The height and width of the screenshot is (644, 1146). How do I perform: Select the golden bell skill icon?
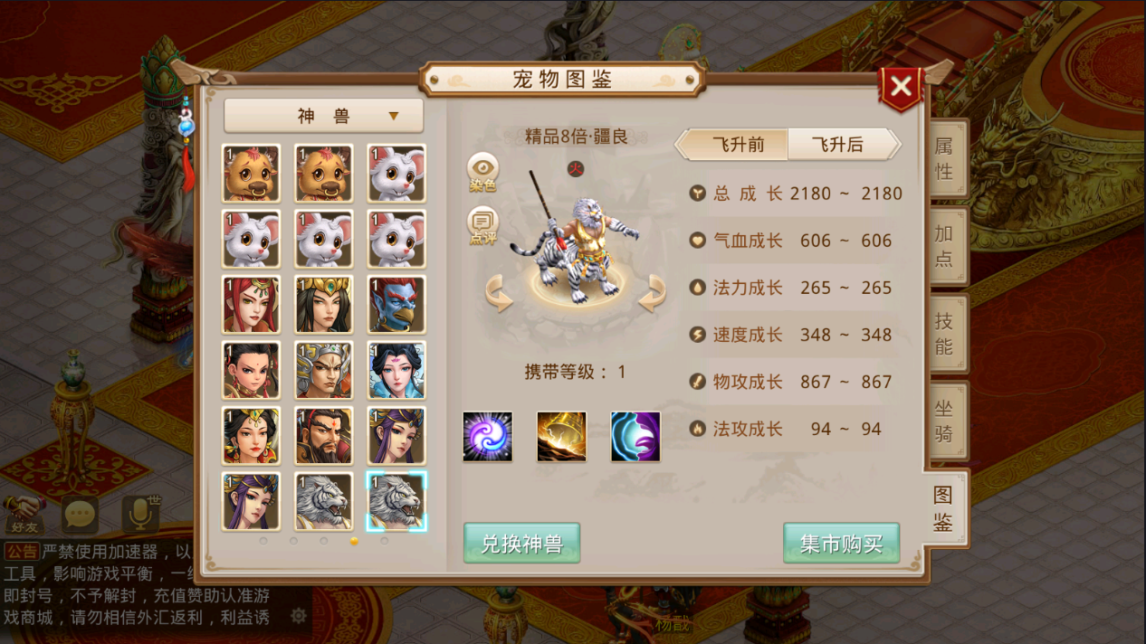(x=561, y=437)
